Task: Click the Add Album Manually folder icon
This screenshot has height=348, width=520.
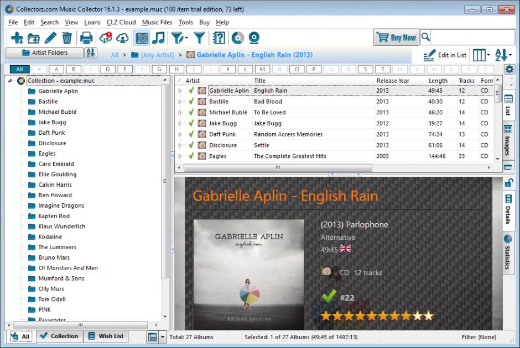Action: click(34, 38)
